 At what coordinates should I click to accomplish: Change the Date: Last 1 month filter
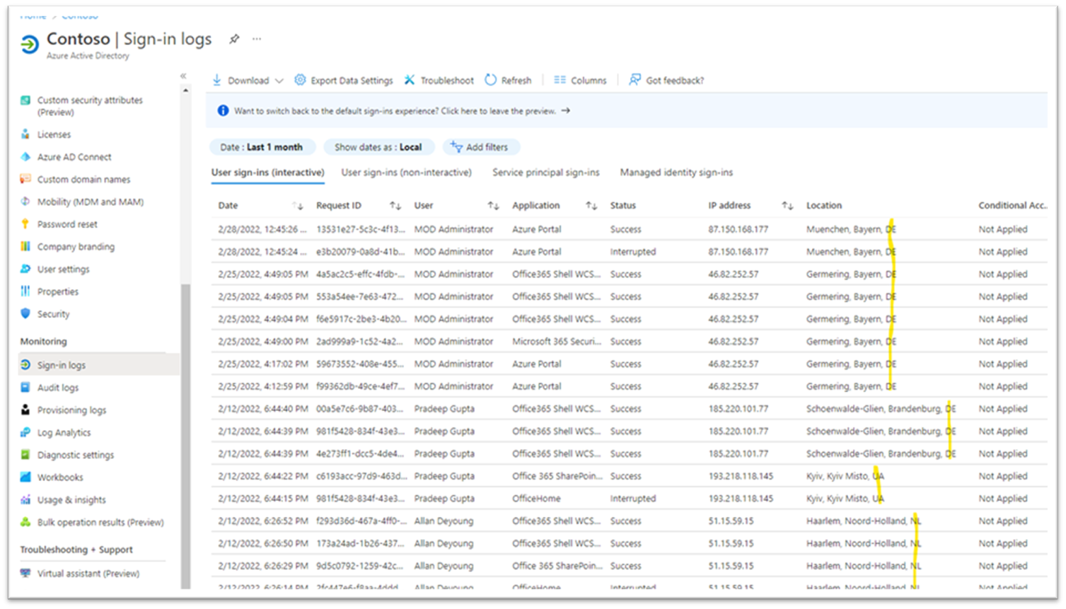pyautogui.click(x=261, y=147)
